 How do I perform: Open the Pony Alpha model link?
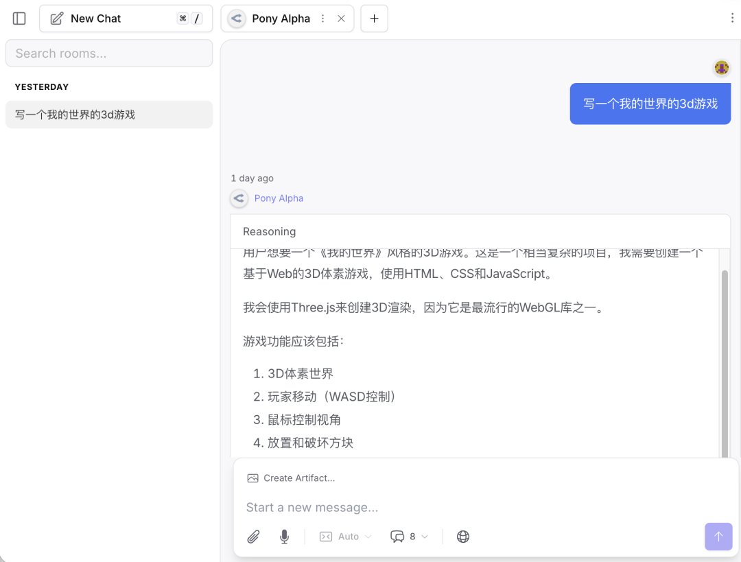click(279, 198)
